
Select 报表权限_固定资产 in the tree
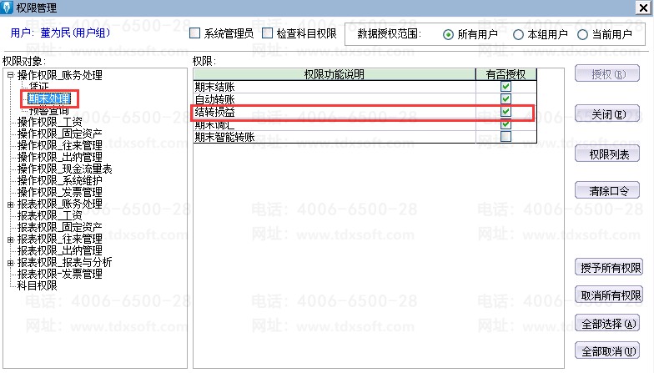tap(60, 227)
